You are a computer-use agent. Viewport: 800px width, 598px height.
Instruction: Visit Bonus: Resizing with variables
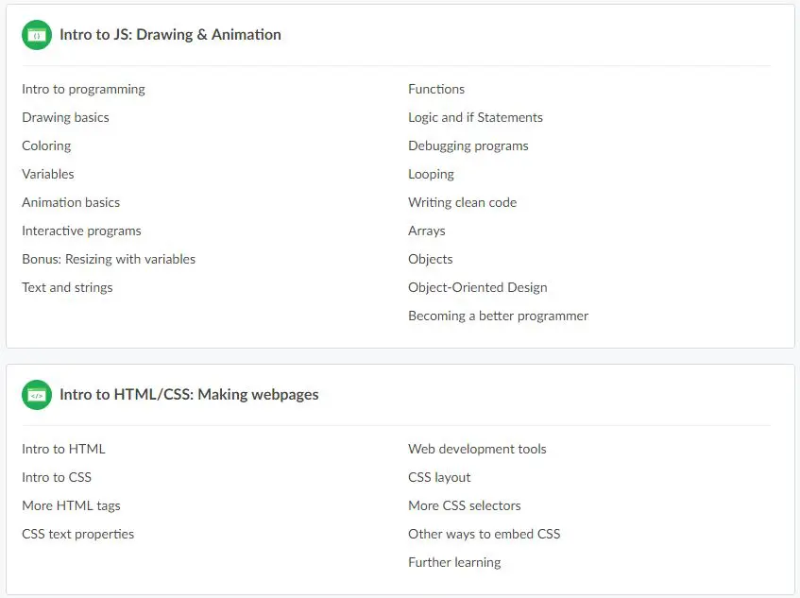coord(109,260)
